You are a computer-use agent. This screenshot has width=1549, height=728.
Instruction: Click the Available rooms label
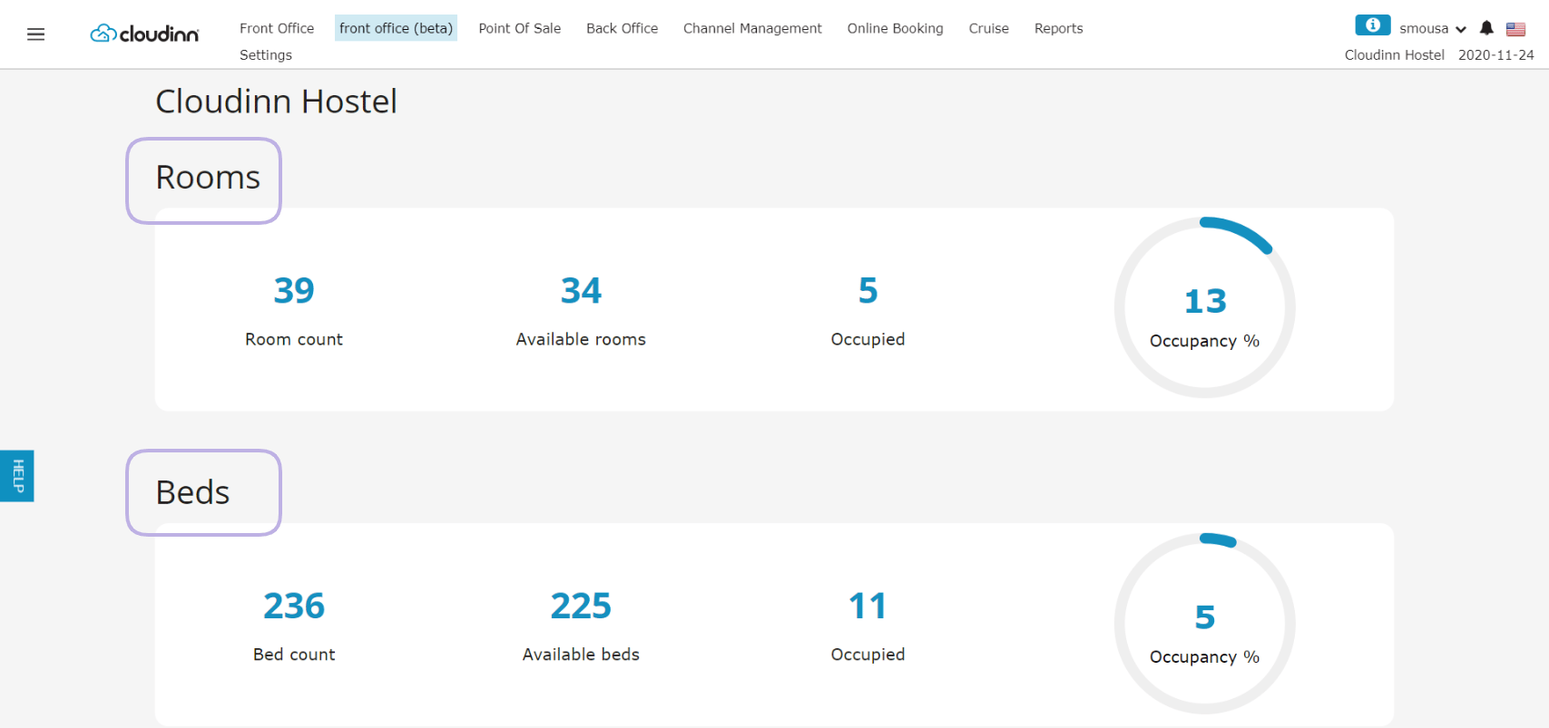[581, 339]
